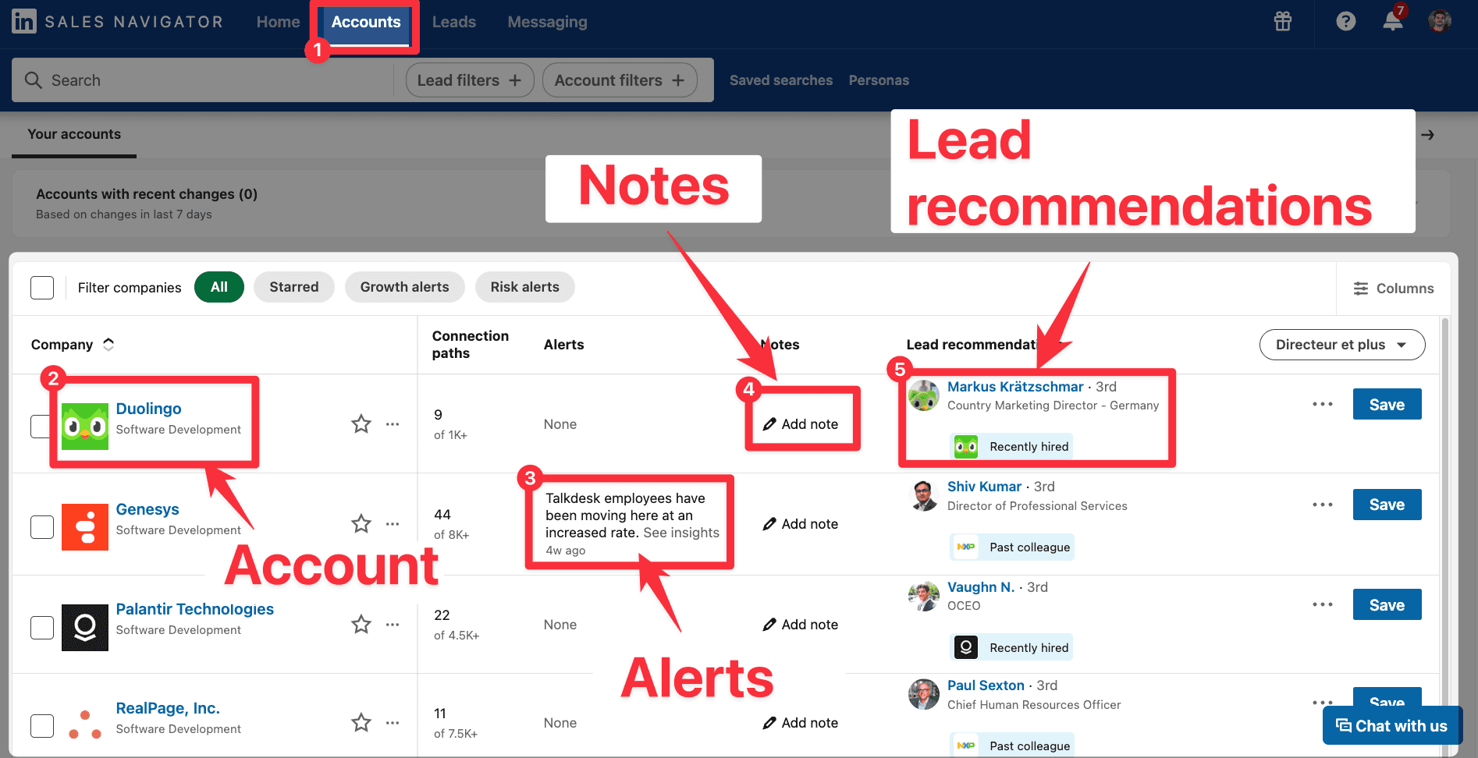The height and width of the screenshot is (758, 1478).
Task: Go to the Accounts tab
Action: [x=366, y=22]
